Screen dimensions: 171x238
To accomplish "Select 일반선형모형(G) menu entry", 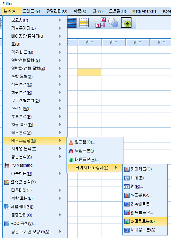I will point(35,60).
